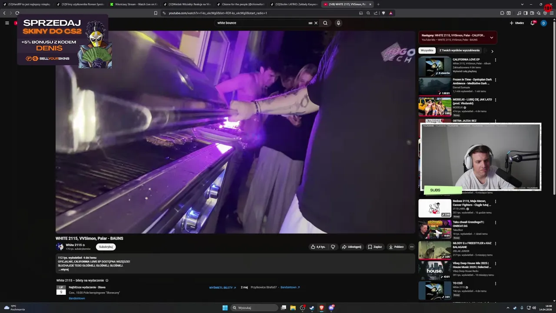Open options for MODELKI video

point(495,100)
